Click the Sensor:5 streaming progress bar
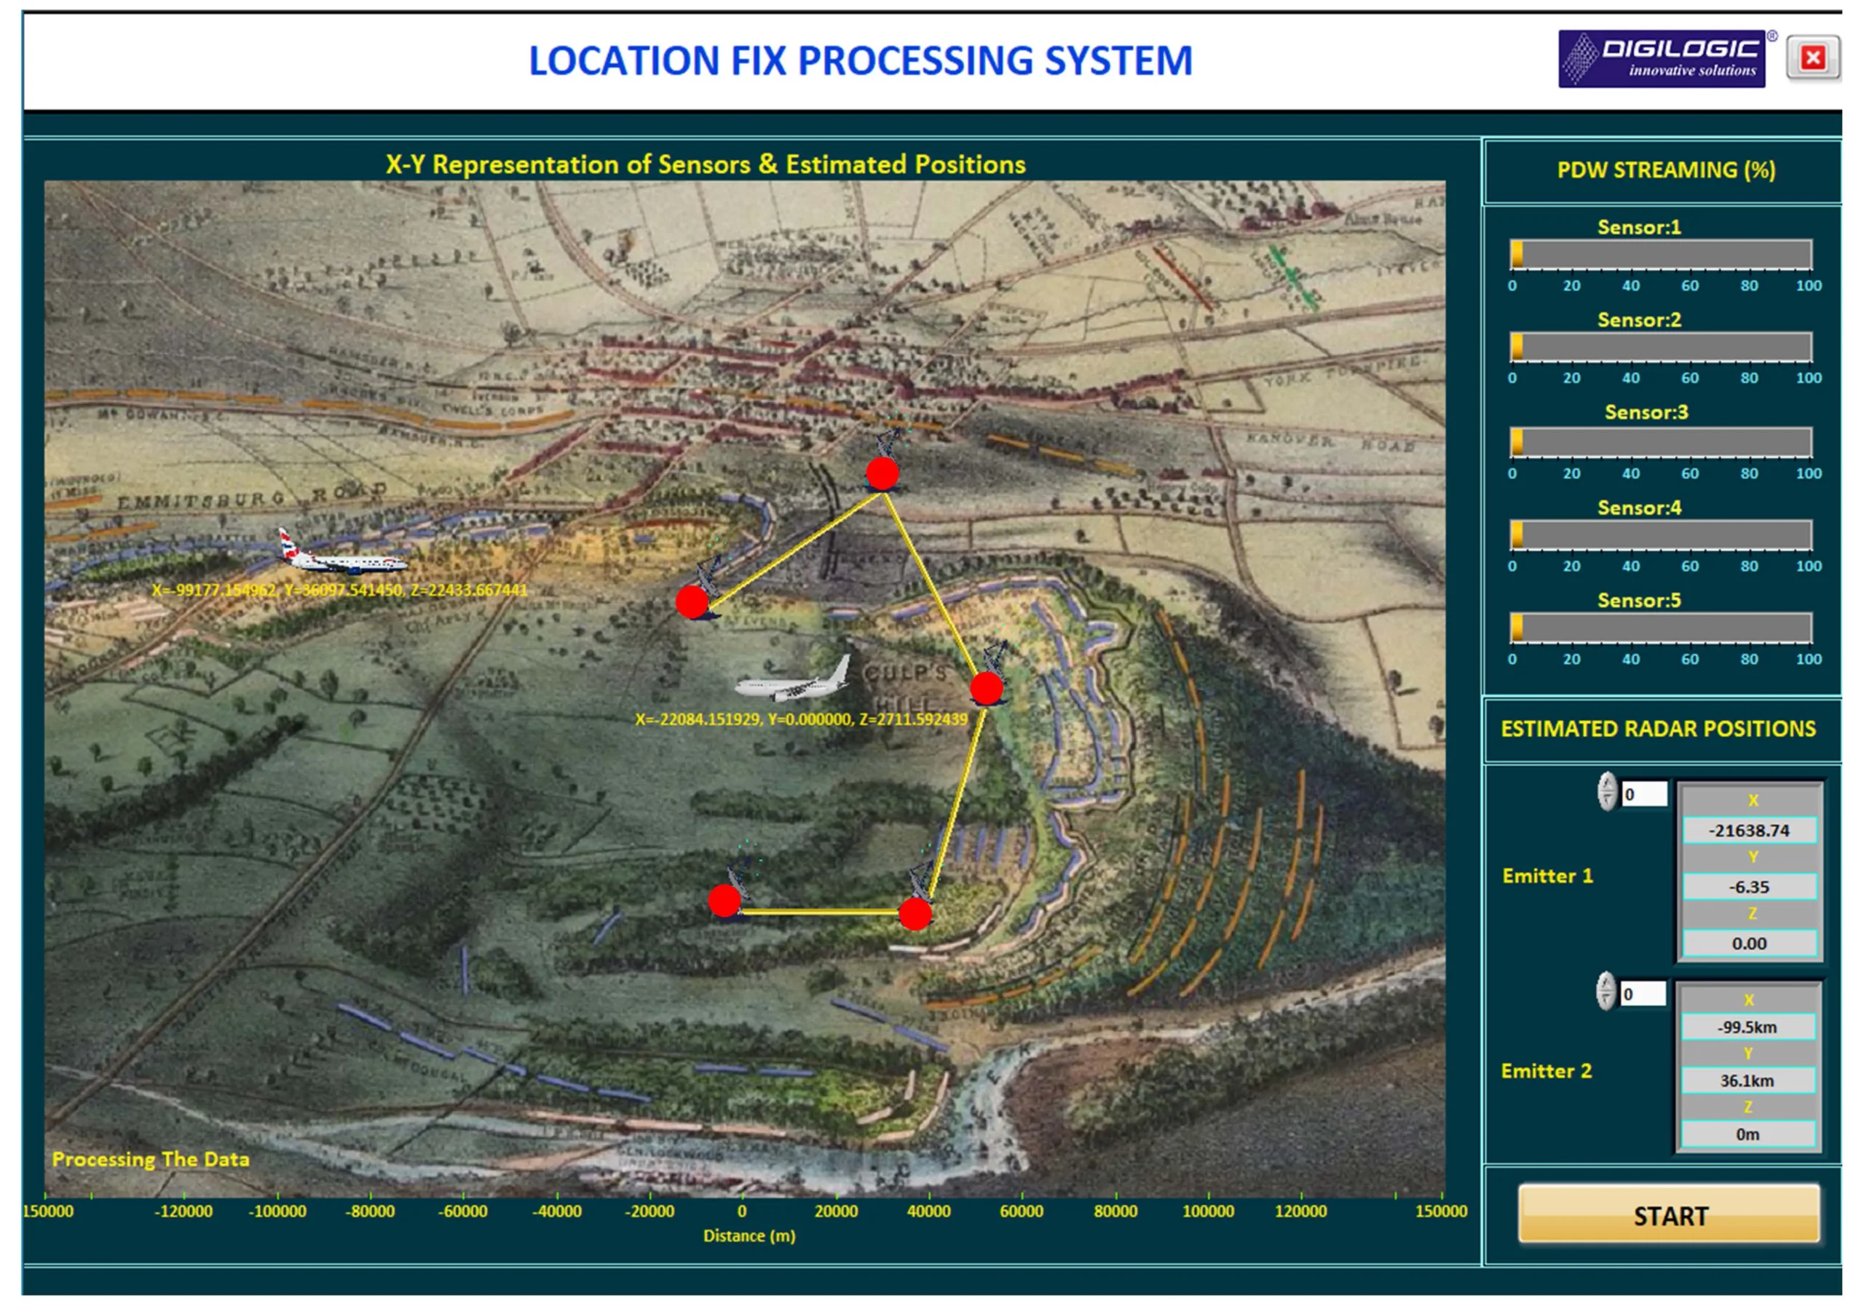The image size is (1864, 1304). click(1660, 628)
